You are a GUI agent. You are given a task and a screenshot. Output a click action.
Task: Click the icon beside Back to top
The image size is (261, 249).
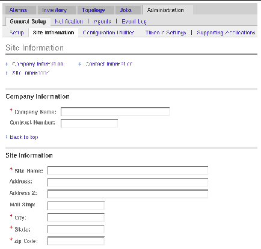click(x=7, y=137)
